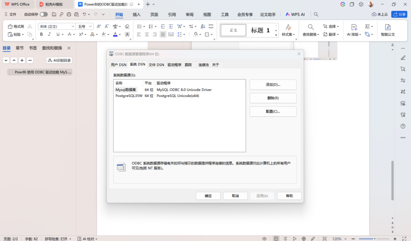
Task: Click the font color A swatch
Action: coord(115,34)
